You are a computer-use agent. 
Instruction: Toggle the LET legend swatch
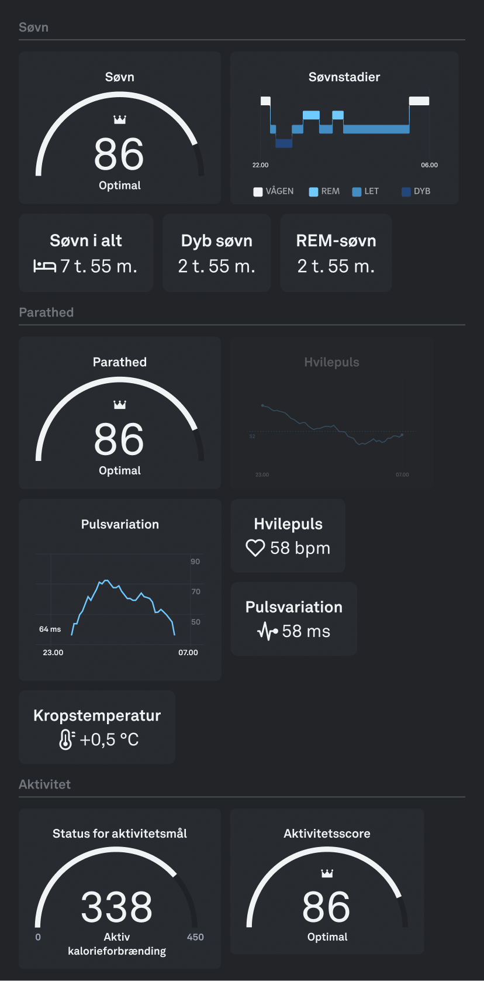(357, 192)
